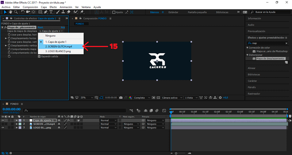Open the graph editor icon
Screen dimensions: 292x155
tap(164, 111)
